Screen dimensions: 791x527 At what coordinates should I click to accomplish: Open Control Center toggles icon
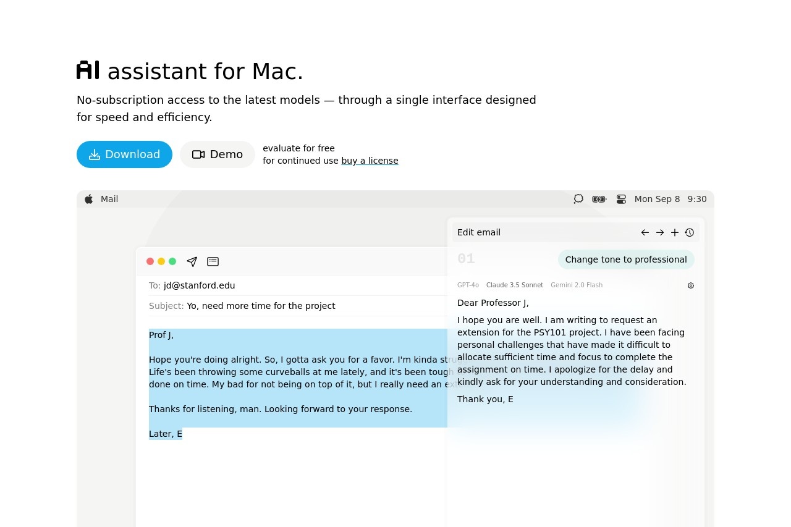point(621,199)
